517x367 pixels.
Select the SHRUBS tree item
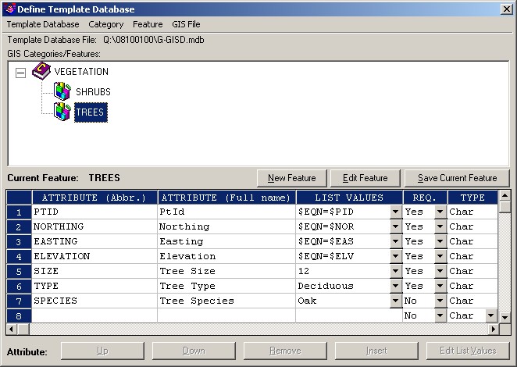click(x=93, y=91)
